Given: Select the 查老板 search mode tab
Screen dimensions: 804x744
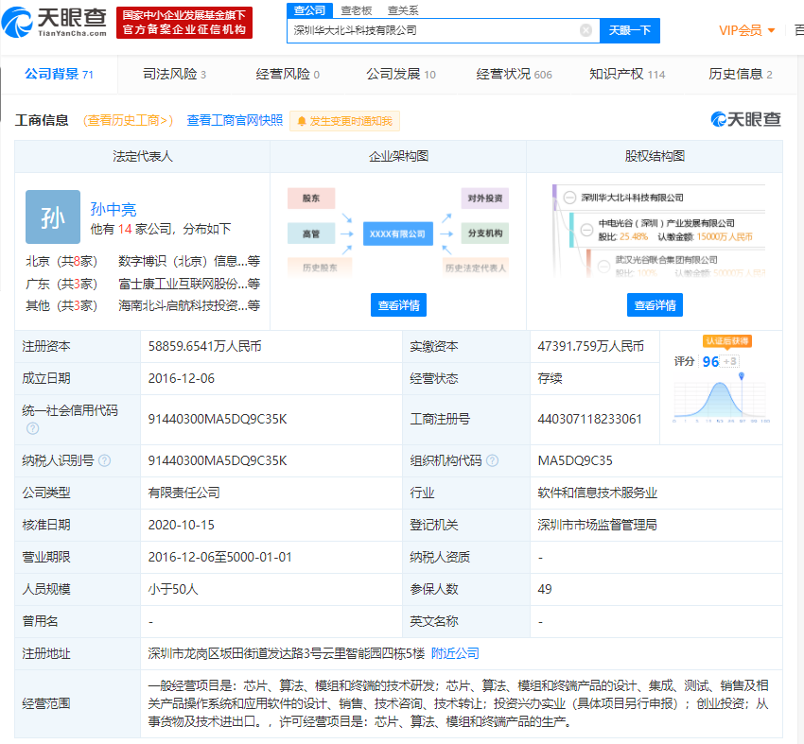Looking at the screenshot, I should click(x=357, y=10).
